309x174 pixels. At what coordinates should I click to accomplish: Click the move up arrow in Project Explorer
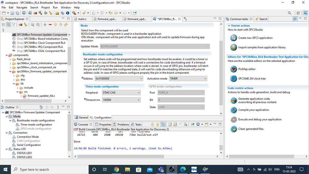(55, 25)
